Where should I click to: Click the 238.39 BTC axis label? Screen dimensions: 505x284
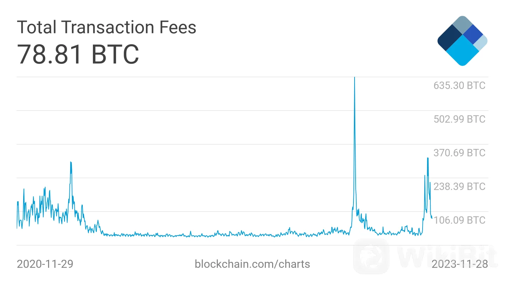pyautogui.click(x=459, y=187)
